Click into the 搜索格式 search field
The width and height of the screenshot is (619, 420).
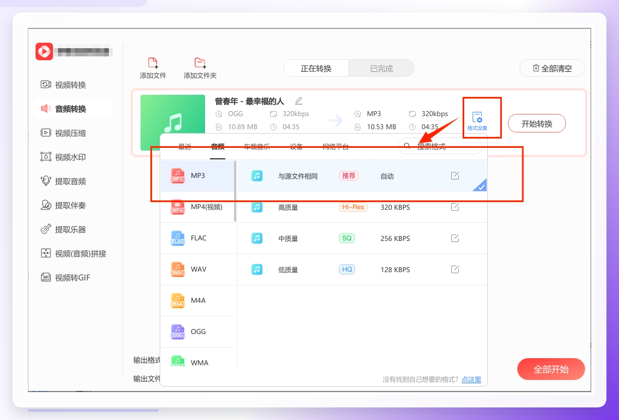pos(440,146)
